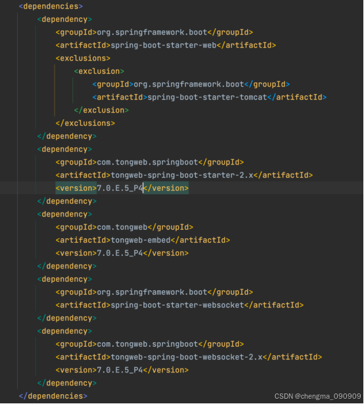Click the CSDN @chengma_090909 watermark
364x404 pixels.
[318, 396]
